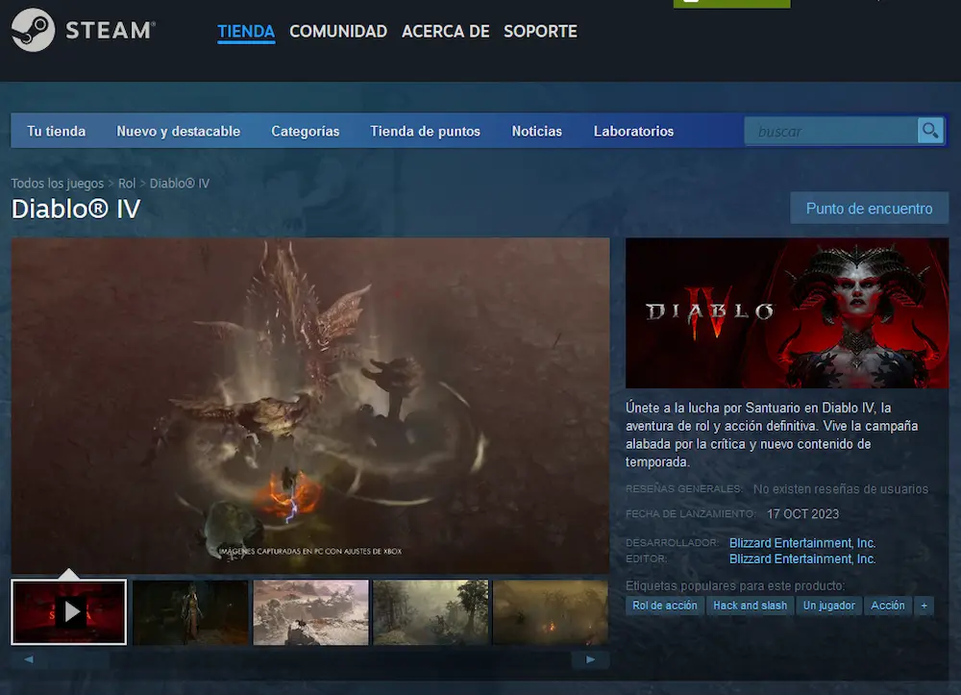Viewport: 961px width, 695px height.
Task: Focus the buscar search field
Action: 830,131
